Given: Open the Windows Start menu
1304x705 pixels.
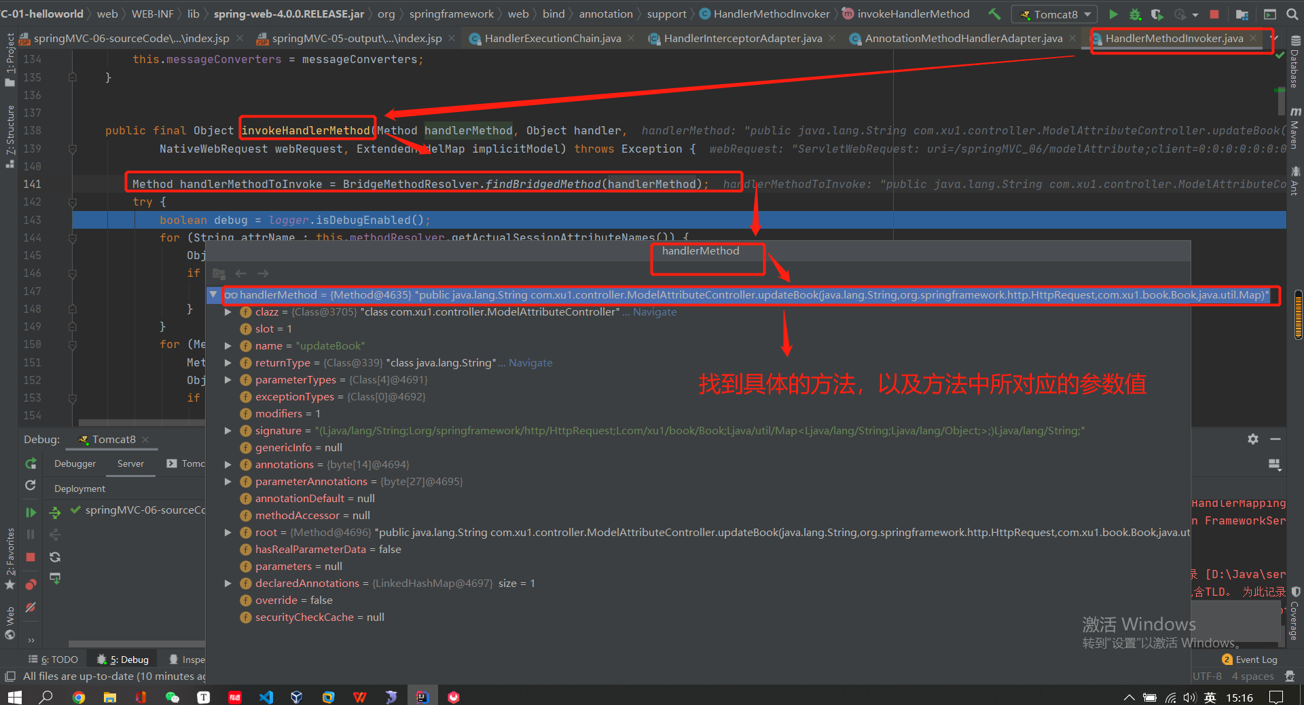Looking at the screenshot, I should (15, 697).
